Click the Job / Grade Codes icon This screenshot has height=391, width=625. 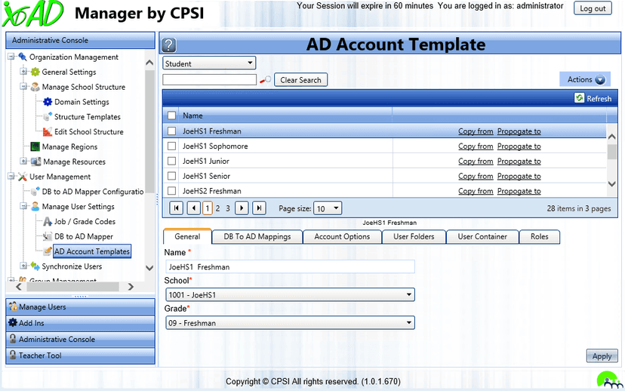click(48, 222)
